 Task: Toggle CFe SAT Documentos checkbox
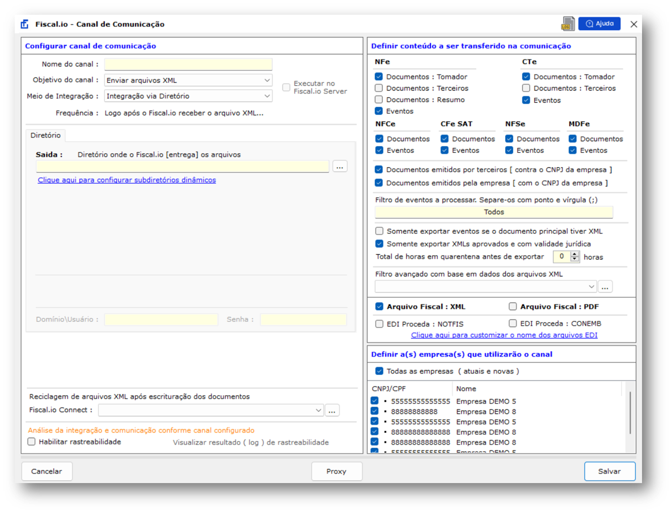[x=445, y=139]
